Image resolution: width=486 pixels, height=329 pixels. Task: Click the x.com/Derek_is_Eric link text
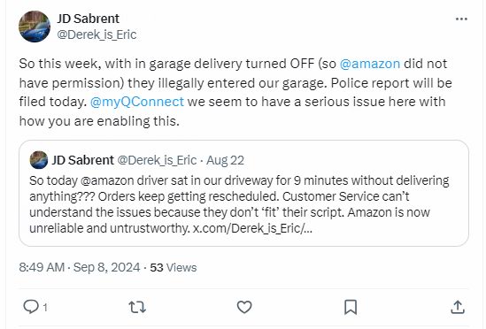click(x=252, y=228)
